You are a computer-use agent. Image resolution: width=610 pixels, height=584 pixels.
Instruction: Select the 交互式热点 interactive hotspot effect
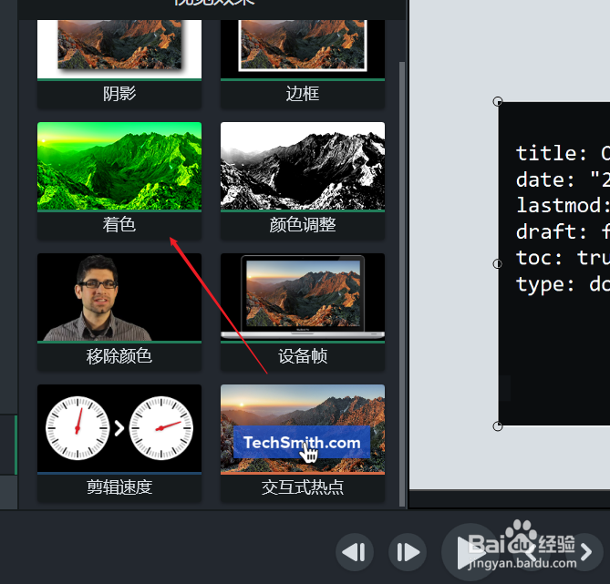click(303, 443)
